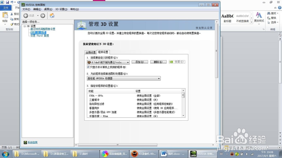Open back history dropdown arrow beside 后退

(38, 16)
